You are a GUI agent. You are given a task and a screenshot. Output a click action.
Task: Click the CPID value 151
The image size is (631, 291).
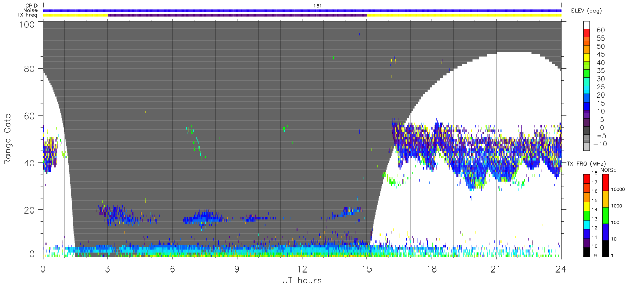point(318,6)
